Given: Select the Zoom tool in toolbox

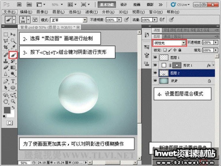Looking at the screenshot, I should 13,101.
